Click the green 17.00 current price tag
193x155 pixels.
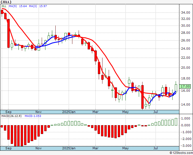[185, 86]
